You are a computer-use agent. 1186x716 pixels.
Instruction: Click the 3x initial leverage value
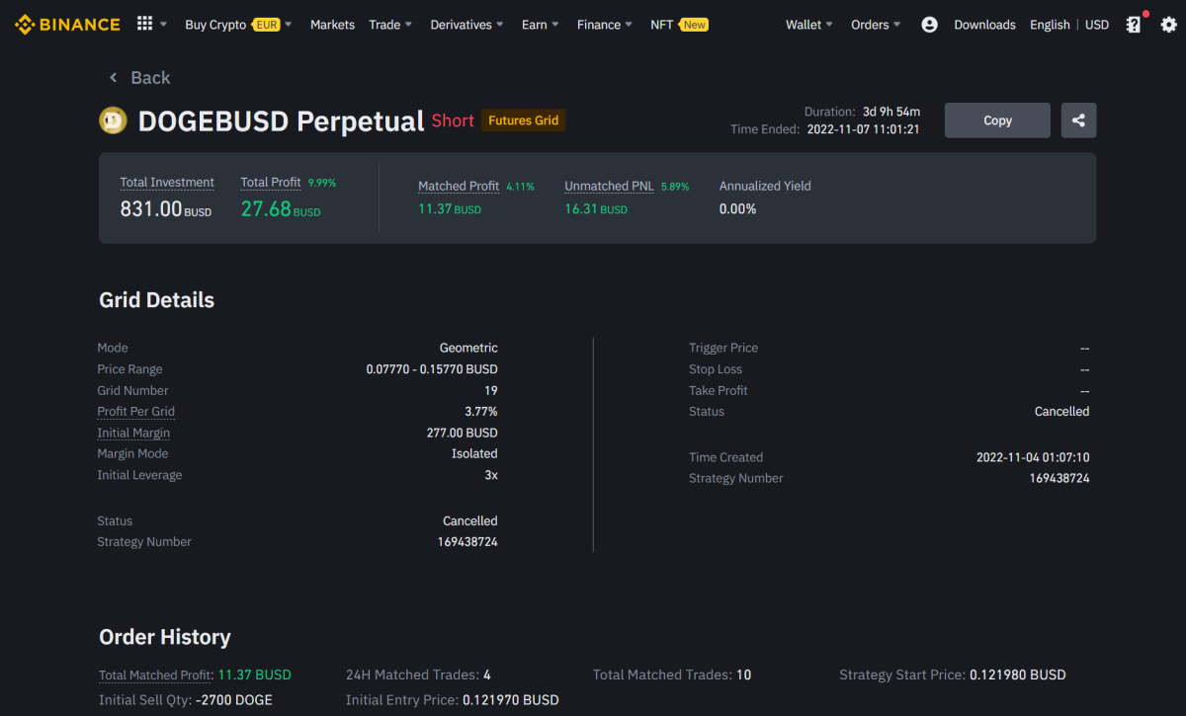point(491,475)
